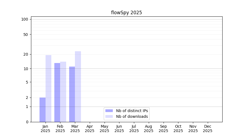The image size is (247, 137).
Task: Select the 'Jul 2025' x-axis label
Action: 134,129
